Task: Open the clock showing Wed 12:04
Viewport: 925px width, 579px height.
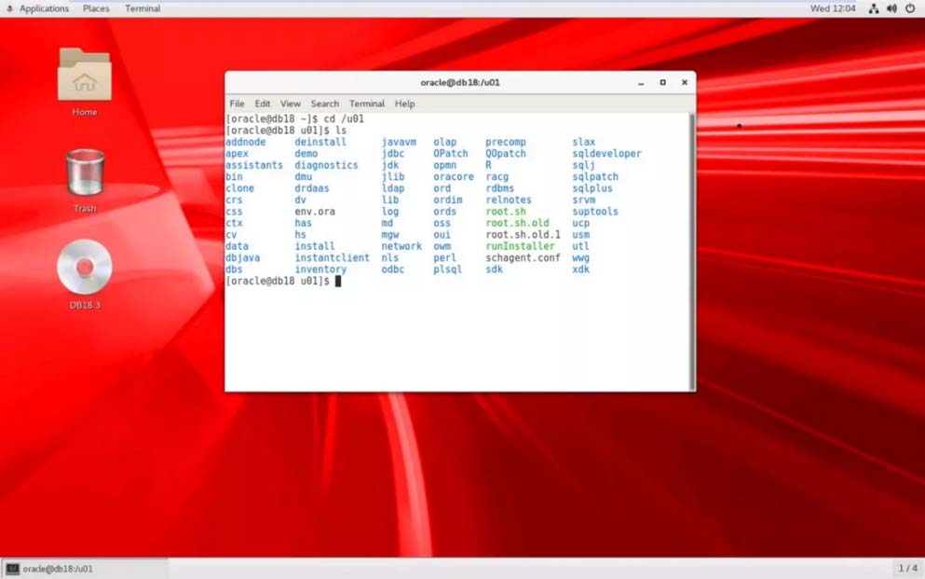Action: click(833, 8)
